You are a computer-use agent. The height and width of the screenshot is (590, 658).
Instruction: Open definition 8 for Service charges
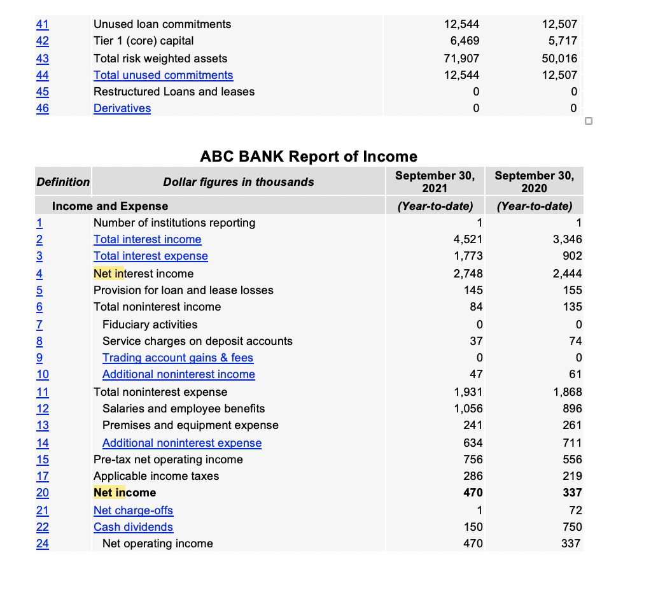click(39, 341)
